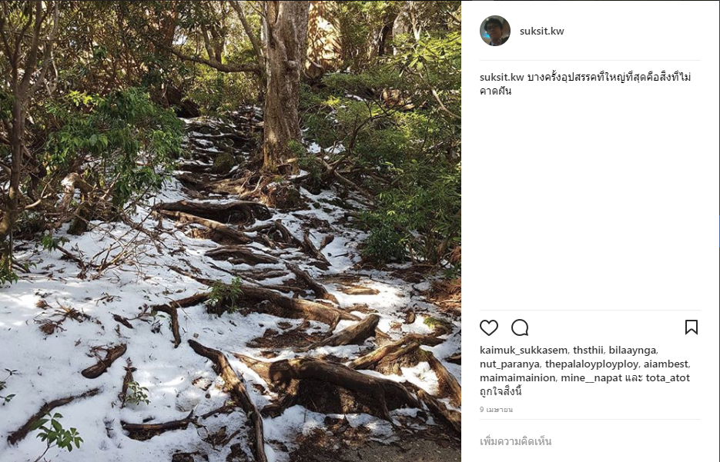Open aiambest liker profile
This screenshot has width=720, height=462.
[666, 364]
